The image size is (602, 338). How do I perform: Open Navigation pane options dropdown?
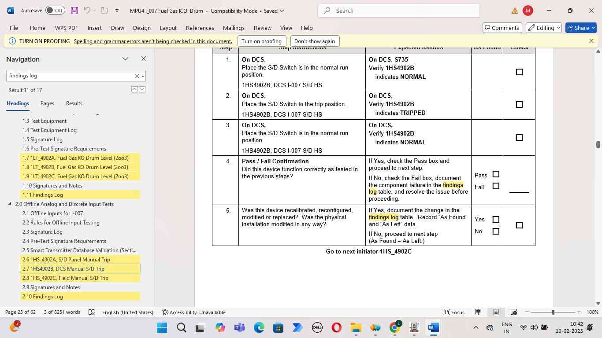pyautogui.click(x=126, y=59)
